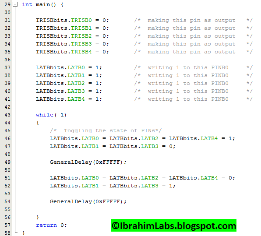This screenshot has width=261, height=236.
Task: Collapse the main() function fold marker
Action: pyautogui.click(x=15, y=4)
